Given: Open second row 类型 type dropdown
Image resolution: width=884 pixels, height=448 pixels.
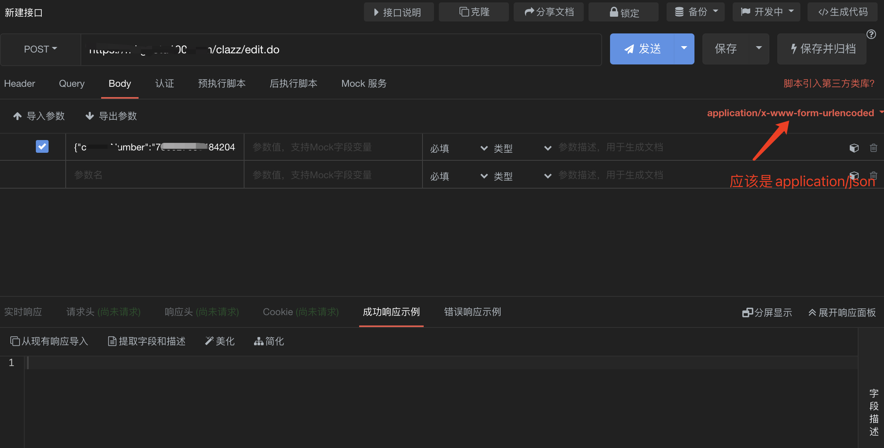Looking at the screenshot, I should [522, 176].
